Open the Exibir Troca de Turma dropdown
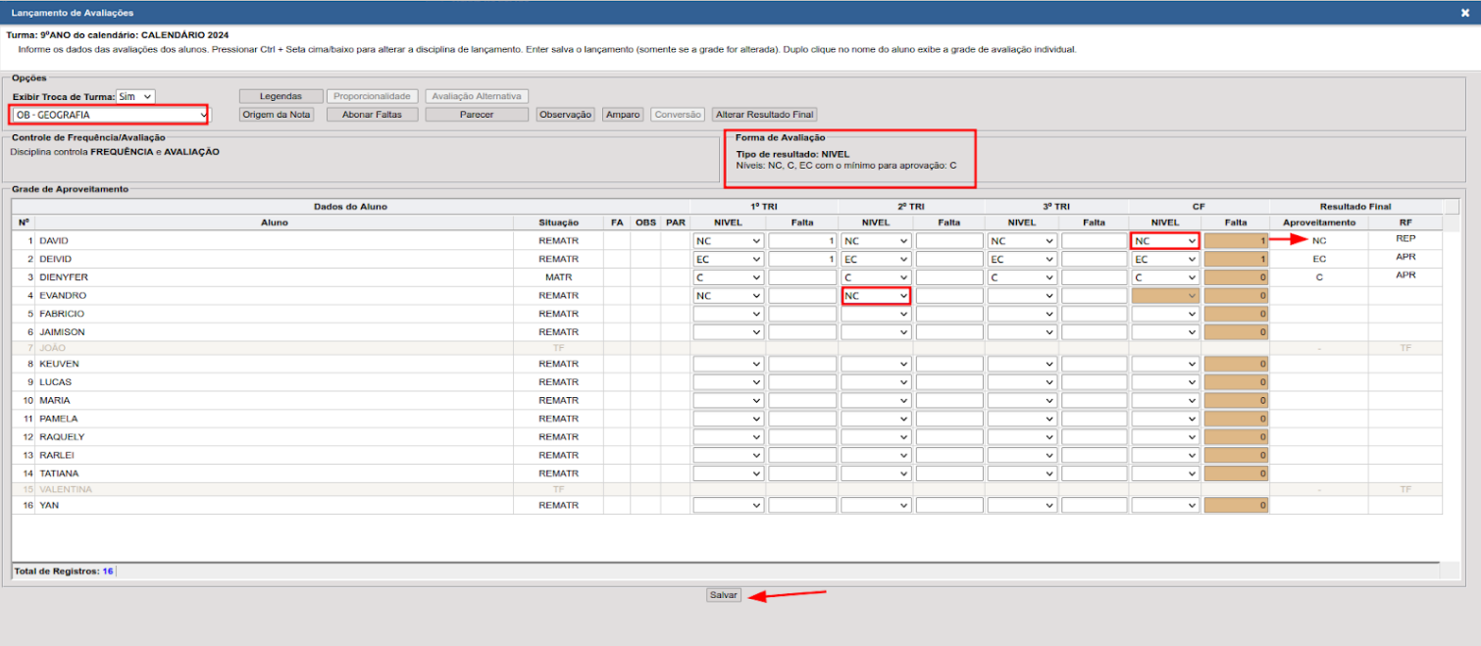This screenshot has height=646, width=1481. [135, 97]
